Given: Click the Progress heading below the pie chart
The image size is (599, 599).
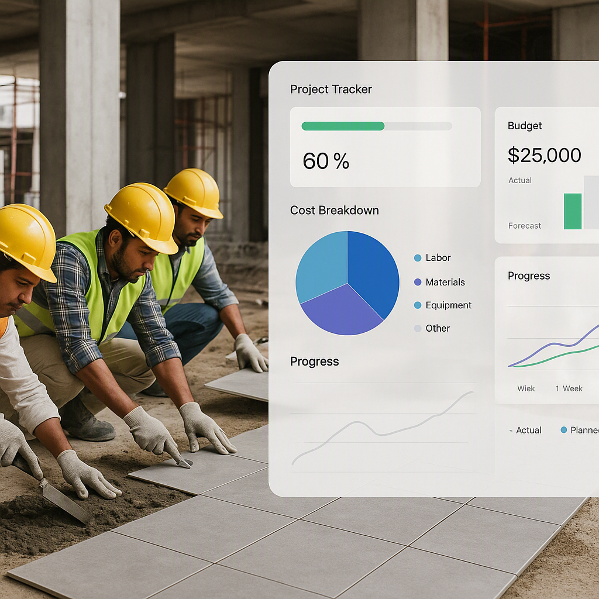Looking at the screenshot, I should pos(314,362).
